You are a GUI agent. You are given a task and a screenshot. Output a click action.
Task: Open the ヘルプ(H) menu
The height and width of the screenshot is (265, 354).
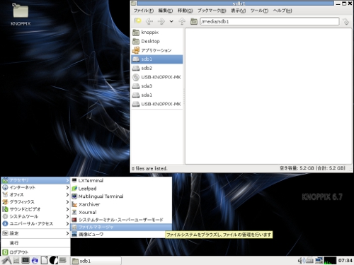282,11
